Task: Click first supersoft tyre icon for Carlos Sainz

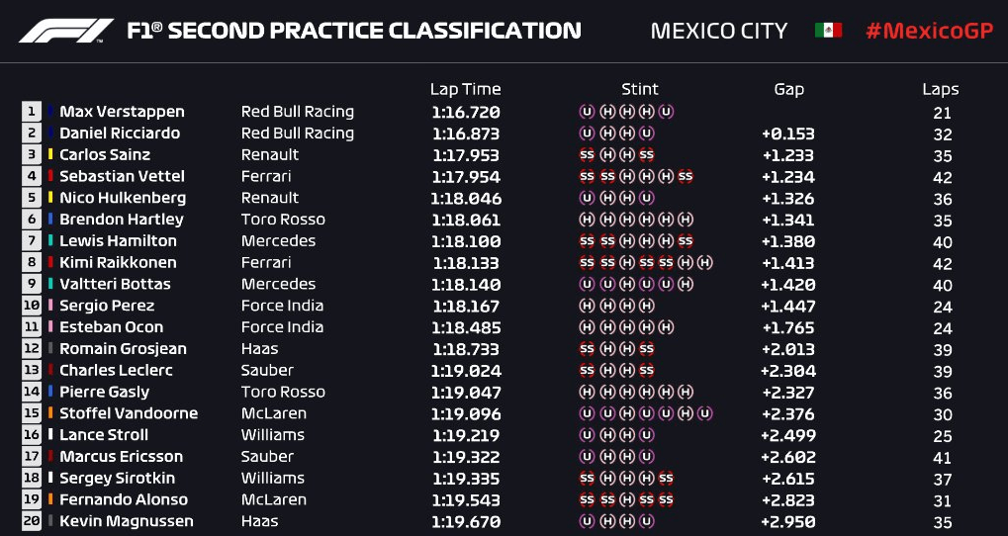Action: tap(587, 155)
